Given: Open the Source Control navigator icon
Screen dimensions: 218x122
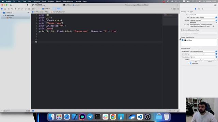Looking at the screenshot, I should point(5,9).
